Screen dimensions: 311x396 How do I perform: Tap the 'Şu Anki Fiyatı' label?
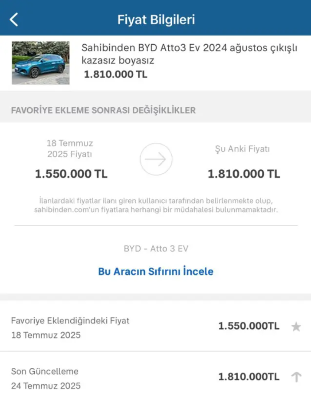pyautogui.click(x=242, y=149)
